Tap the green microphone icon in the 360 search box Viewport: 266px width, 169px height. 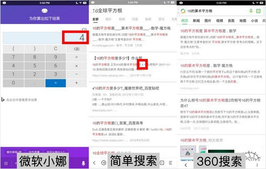(251, 11)
